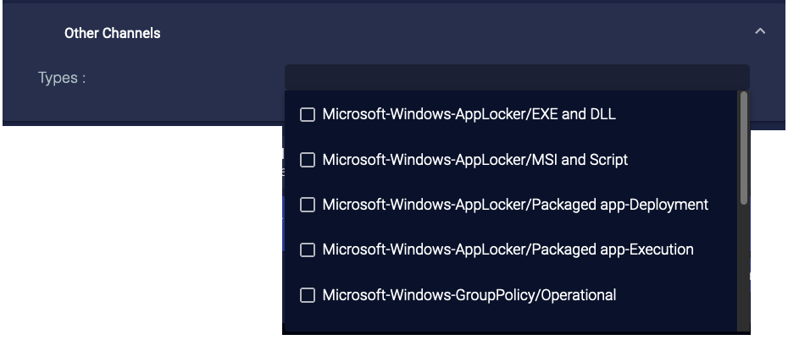
Task: Enable the AppLocker/MSI and Script checkbox
Action: (x=308, y=160)
